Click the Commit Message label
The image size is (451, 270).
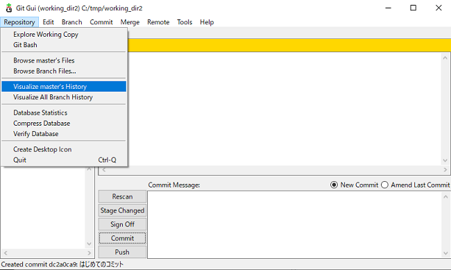pos(174,185)
